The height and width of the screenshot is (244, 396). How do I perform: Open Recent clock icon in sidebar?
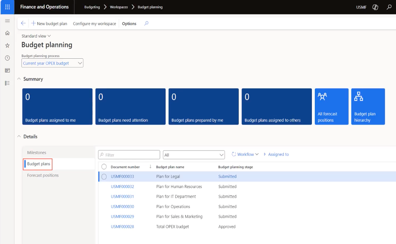point(7,58)
